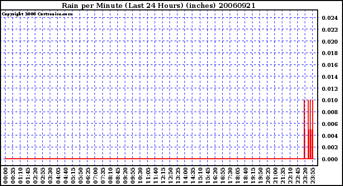Click the 15:45 time axis label
This screenshot has height=186, width=343.
pos(208,176)
